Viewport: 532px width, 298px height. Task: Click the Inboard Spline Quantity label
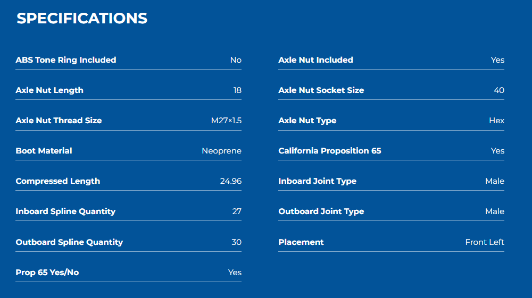tap(65, 211)
